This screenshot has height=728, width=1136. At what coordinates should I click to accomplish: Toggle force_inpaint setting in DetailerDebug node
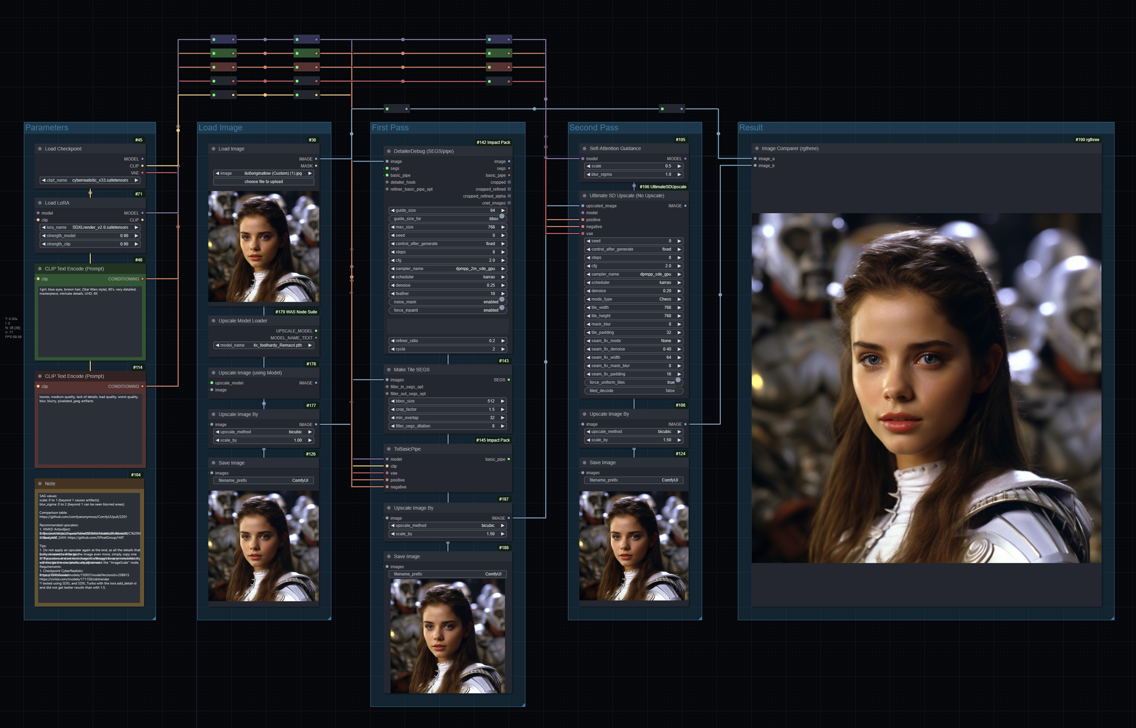pyautogui.click(x=501, y=310)
